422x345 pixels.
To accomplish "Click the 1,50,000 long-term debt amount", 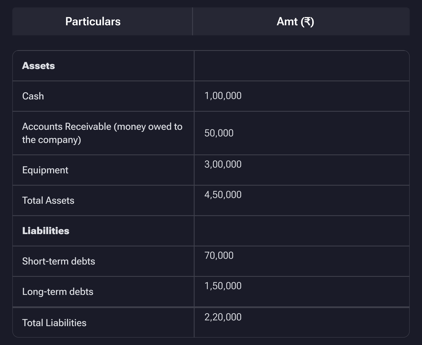I will [x=222, y=286].
